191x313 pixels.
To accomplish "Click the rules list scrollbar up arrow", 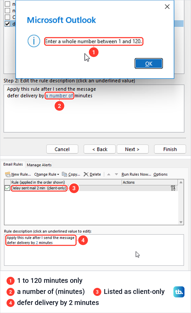I will pos(181,182).
